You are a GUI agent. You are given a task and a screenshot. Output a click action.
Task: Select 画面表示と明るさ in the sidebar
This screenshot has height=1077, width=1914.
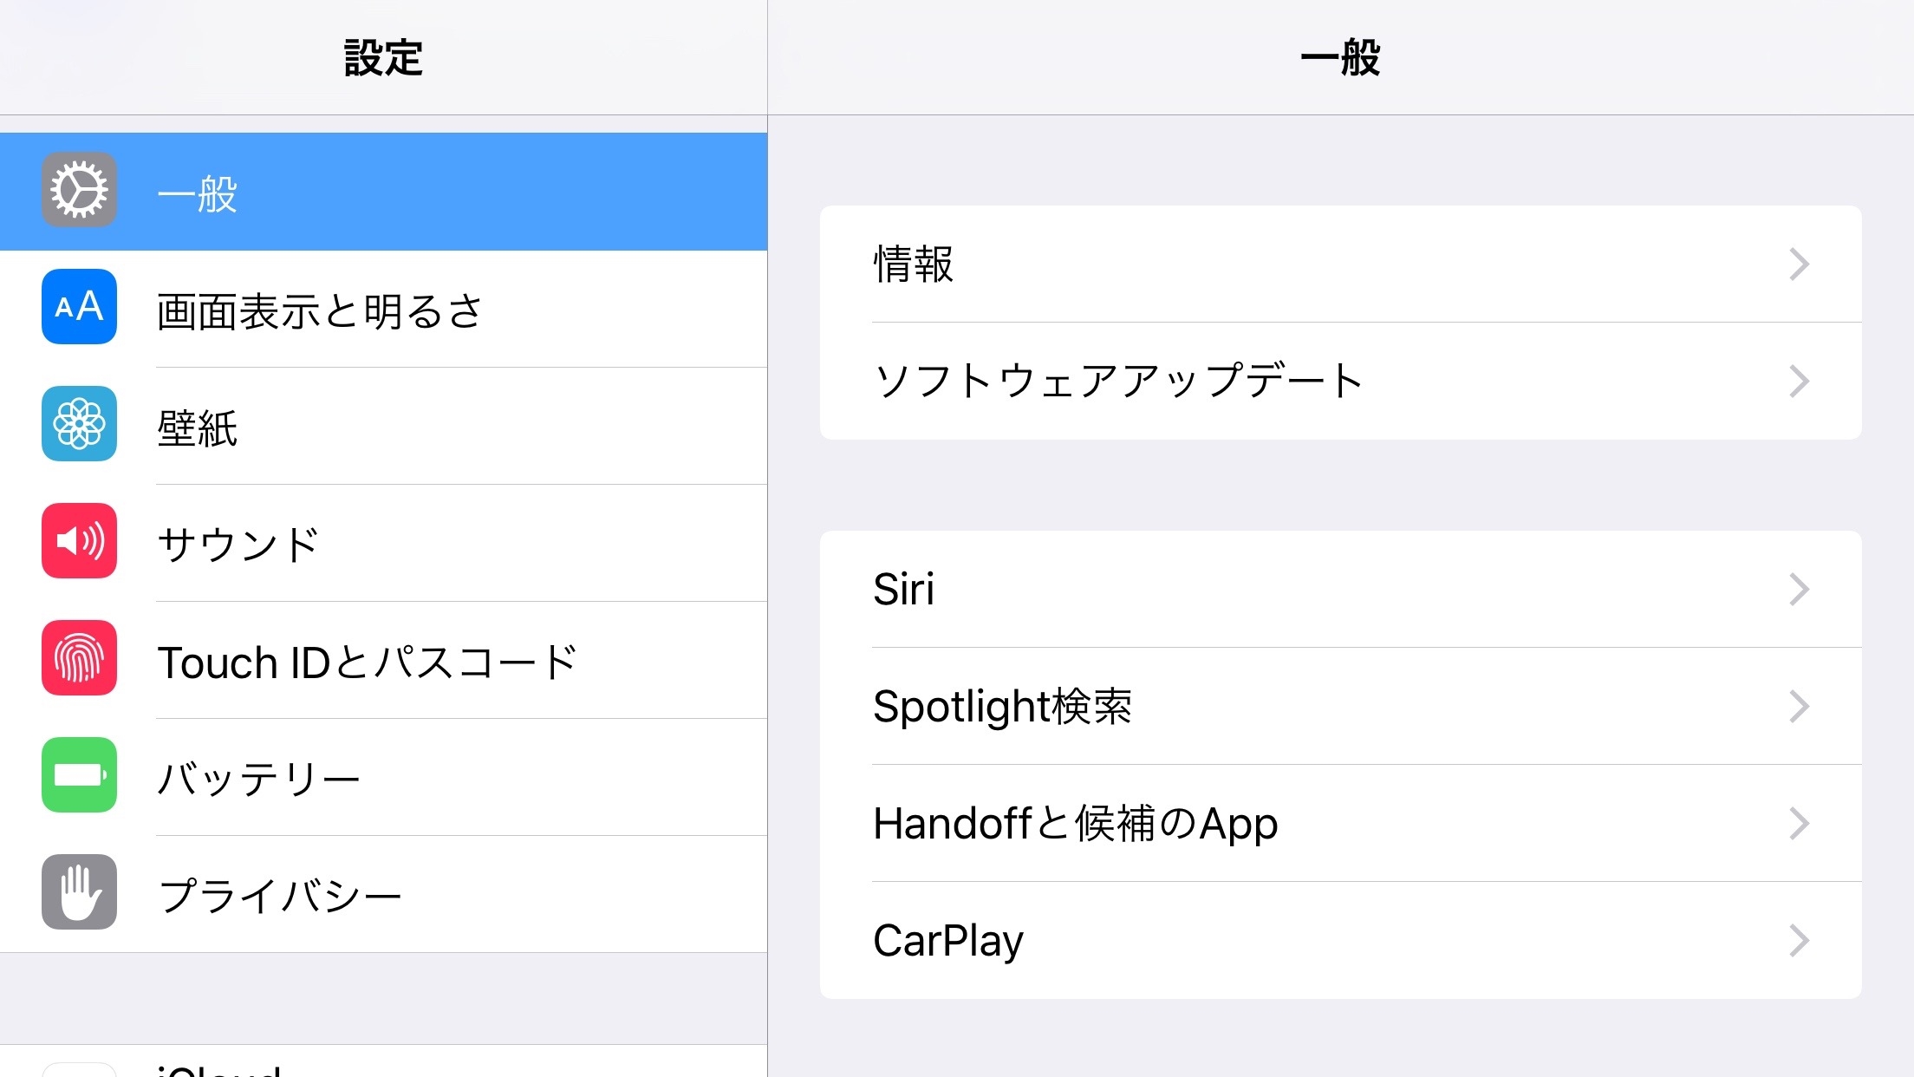click(x=319, y=310)
